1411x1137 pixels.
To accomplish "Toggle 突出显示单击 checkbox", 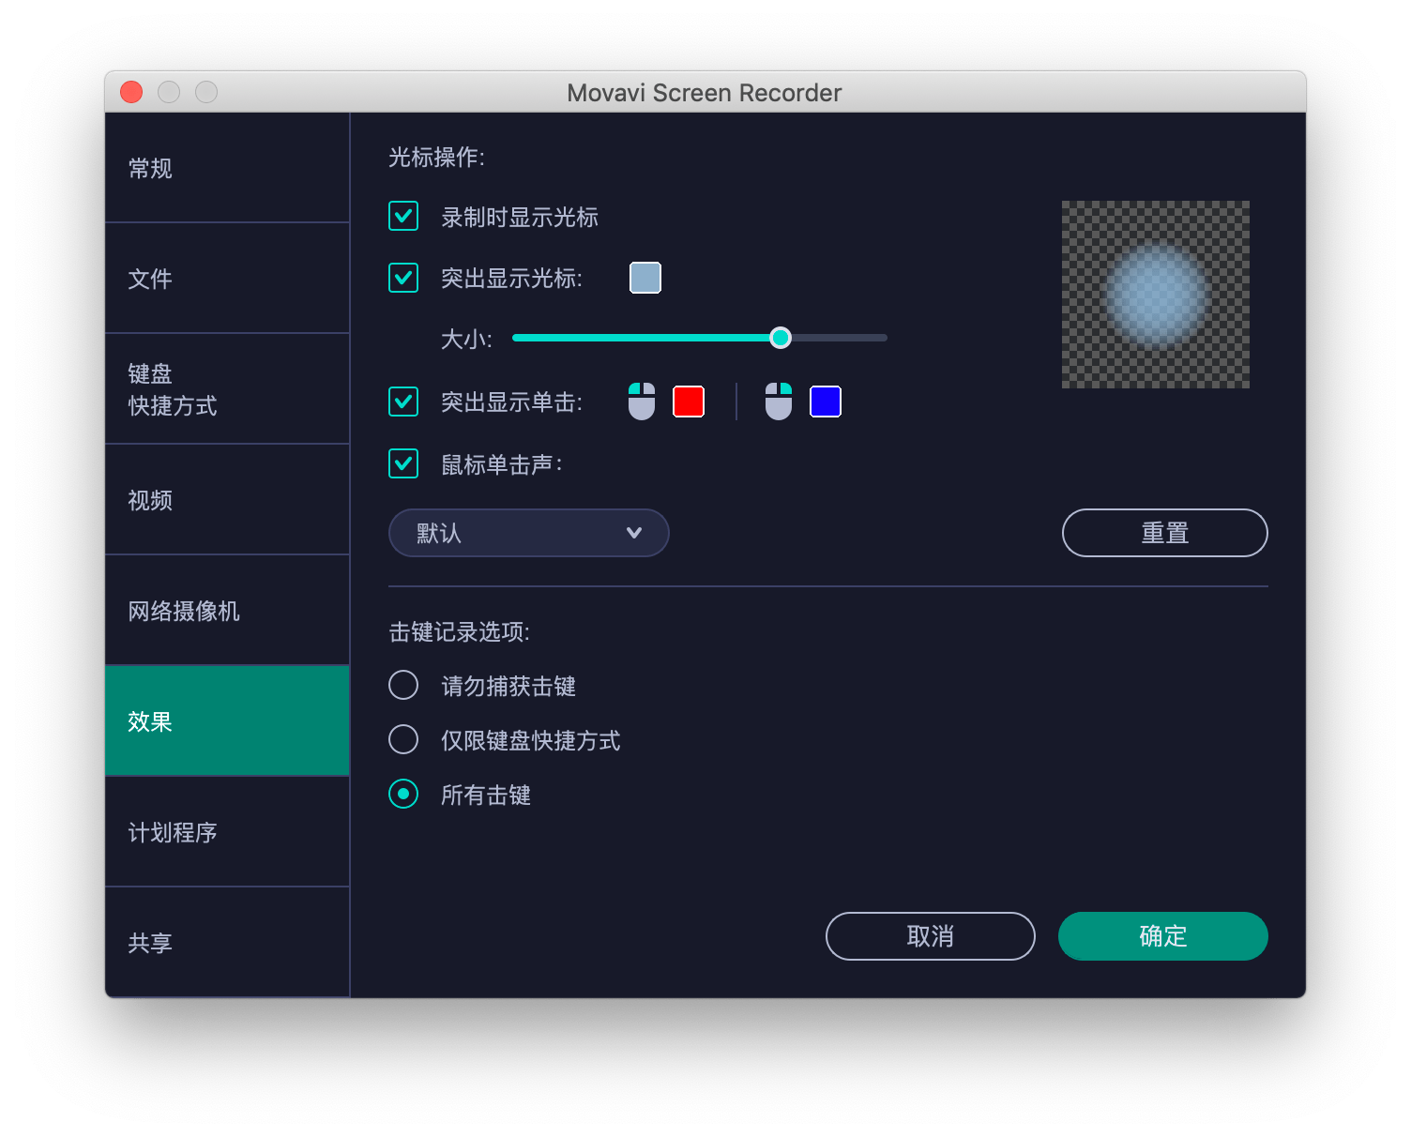I will coord(403,402).
